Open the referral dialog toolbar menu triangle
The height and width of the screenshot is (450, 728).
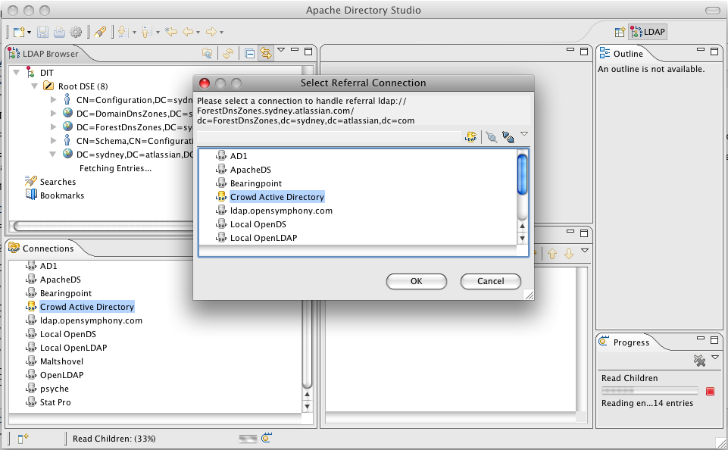[524, 134]
